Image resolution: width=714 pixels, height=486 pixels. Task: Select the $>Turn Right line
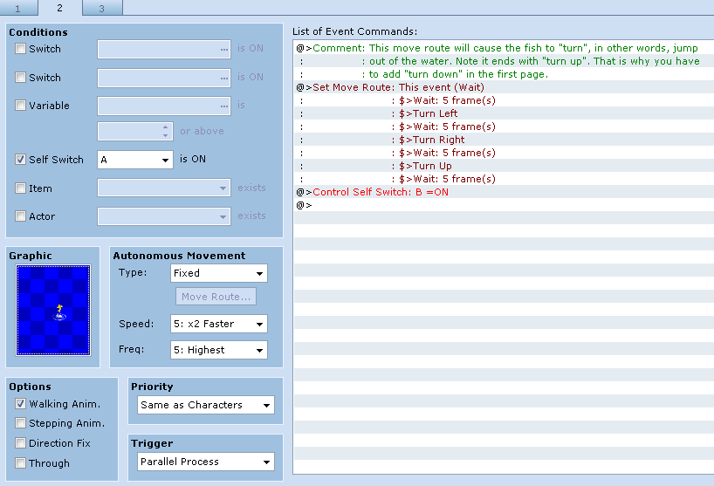coord(504,140)
